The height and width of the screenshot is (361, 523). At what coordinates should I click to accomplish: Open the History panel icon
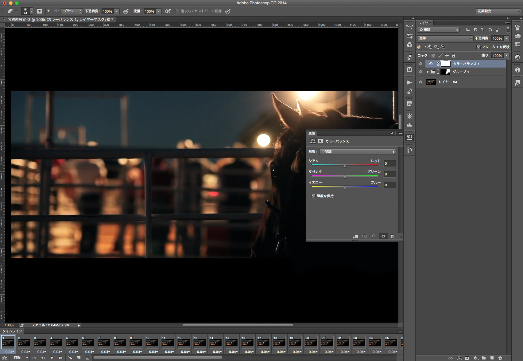tap(409, 150)
